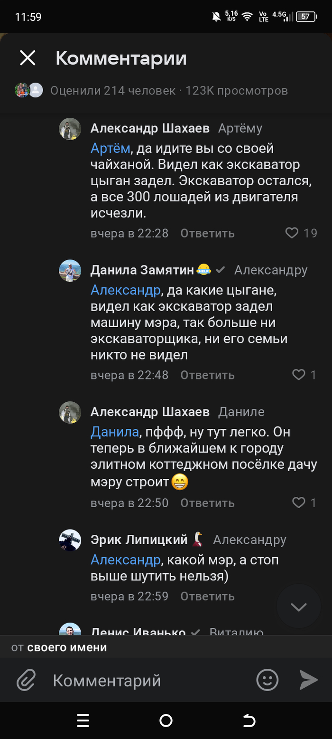Change the 'от своего имени' author selector

59,647
